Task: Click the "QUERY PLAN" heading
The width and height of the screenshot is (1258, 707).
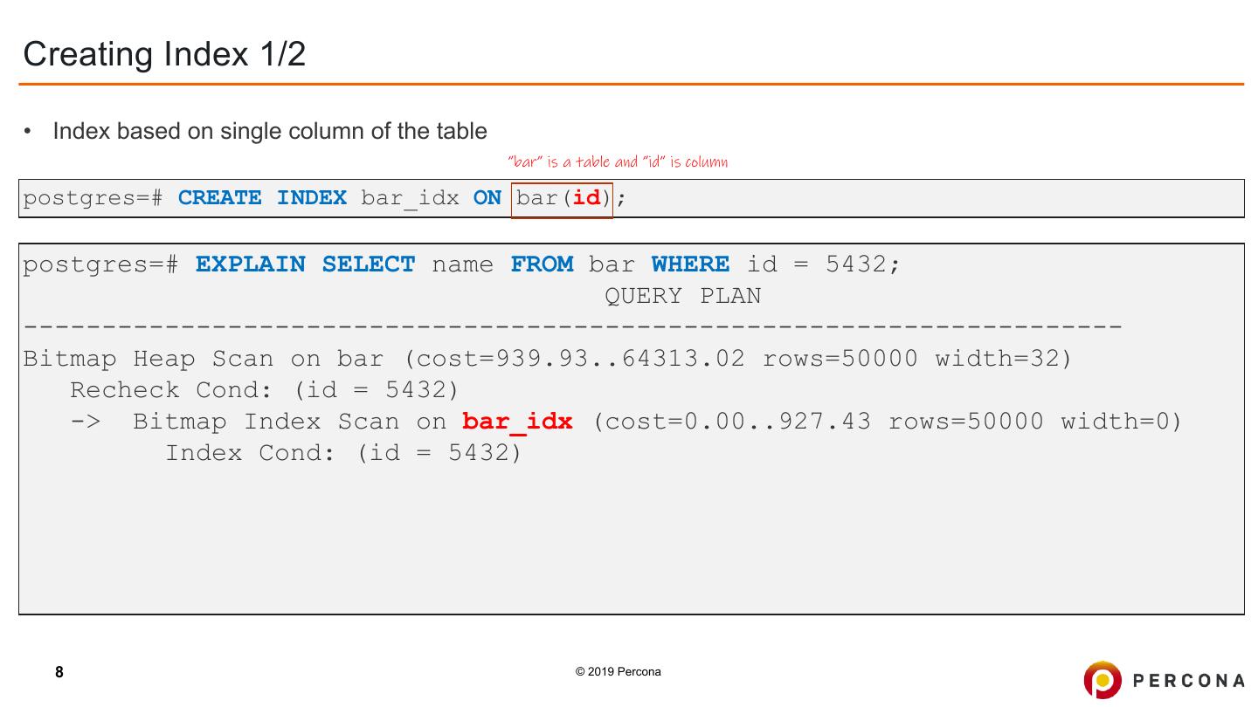Action: tap(682, 297)
